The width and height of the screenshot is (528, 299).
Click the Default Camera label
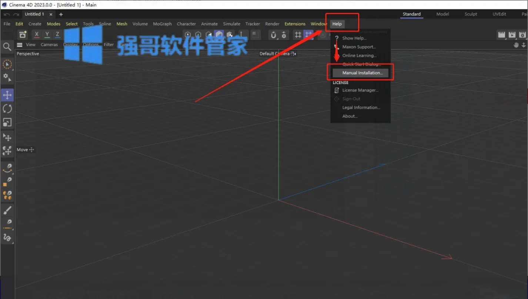pos(275,54)
